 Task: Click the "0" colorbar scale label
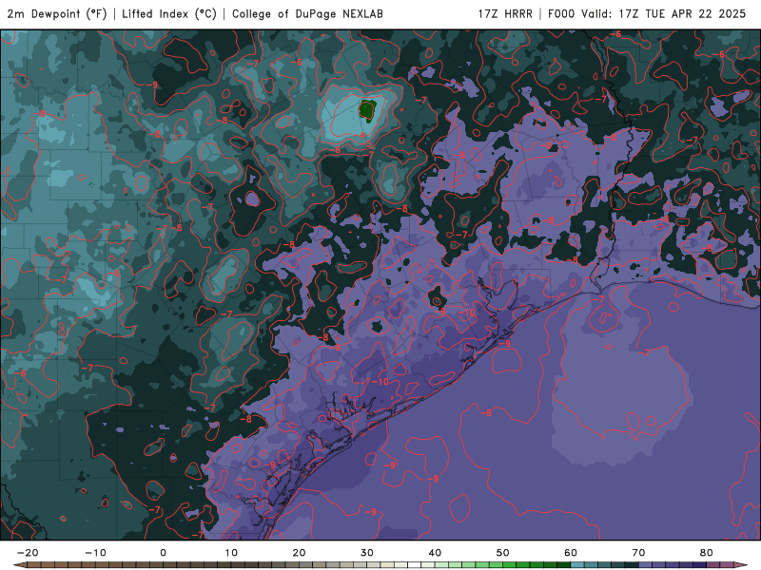163,553
